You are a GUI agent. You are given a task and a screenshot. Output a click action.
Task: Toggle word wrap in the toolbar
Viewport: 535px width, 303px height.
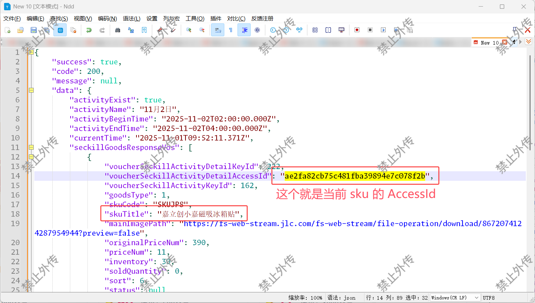pyautogui.click(x=218, y=30)
